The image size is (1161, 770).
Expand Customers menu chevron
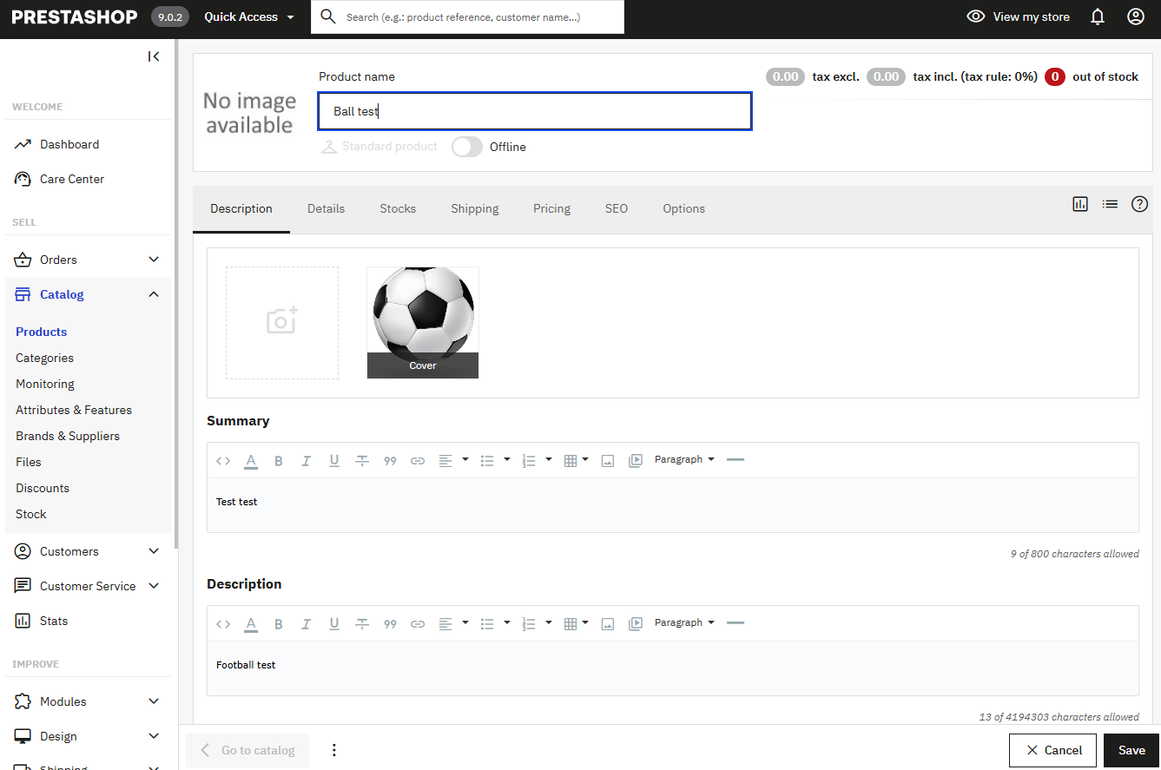click(154, 551)
